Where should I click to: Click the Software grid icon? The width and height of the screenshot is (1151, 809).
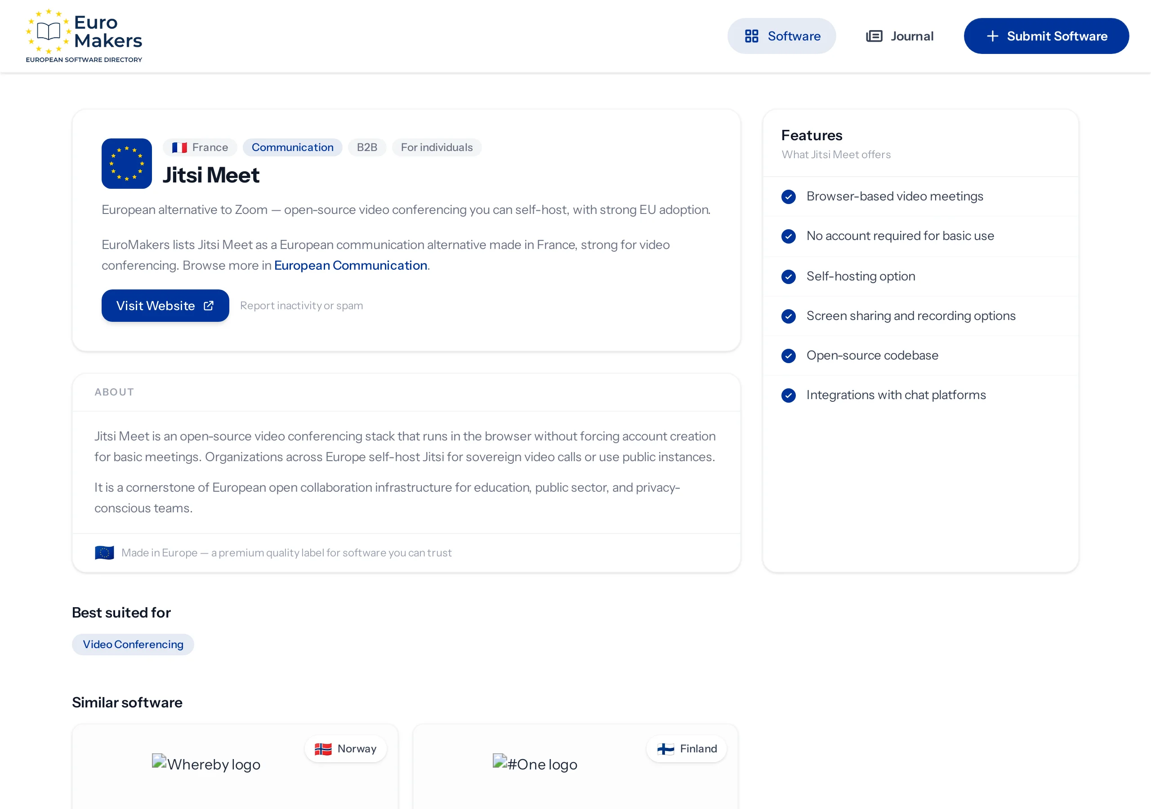751,36
